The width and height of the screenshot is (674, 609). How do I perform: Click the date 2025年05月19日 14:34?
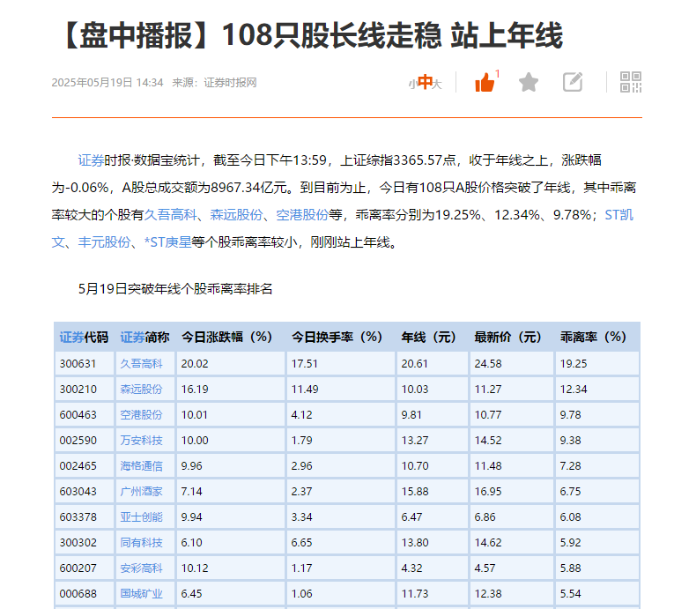tap(107, 83)
